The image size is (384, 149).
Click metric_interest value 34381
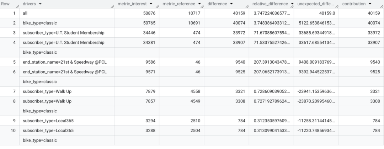point(149,43)
